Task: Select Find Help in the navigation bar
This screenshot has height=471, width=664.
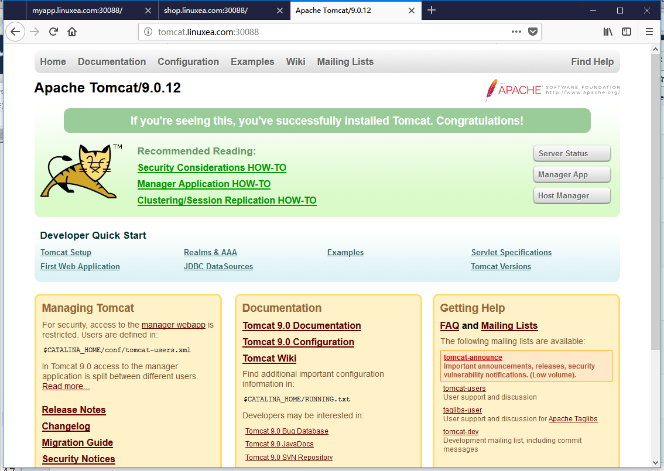Action: (592, 62)
